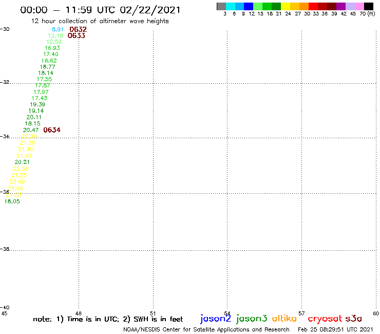Select the pure blue legend swatch
Viewport: 380px width, 334px height.
pos(249,6)
